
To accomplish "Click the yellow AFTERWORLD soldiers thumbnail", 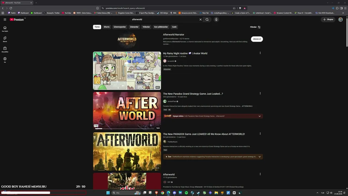I will click(127, 152).
